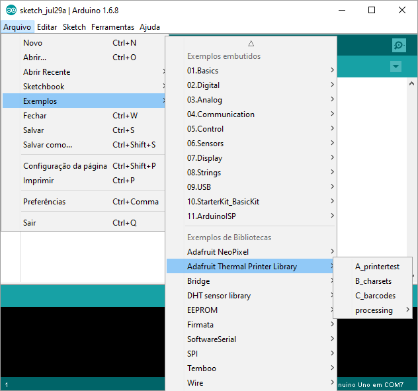Open the Ferramentas menu
418x391 pixels.
tap(112, 27)
